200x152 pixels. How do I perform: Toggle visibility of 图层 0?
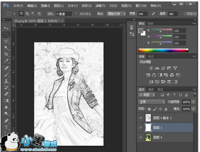pyautogui.click(x=141, y=137)
